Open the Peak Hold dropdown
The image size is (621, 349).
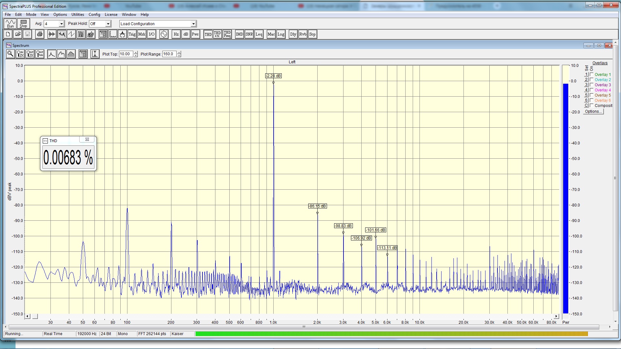[108, 24]
